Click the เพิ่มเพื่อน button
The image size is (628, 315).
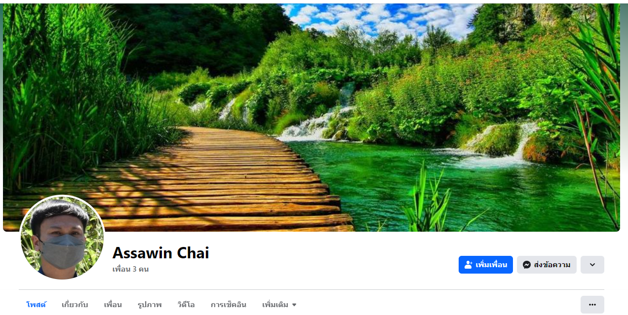click(486, 265)
